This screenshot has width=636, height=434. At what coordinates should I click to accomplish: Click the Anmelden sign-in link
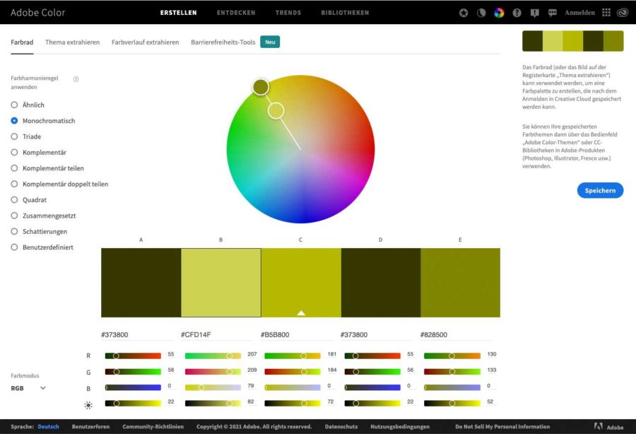click(x=579, y=13)
